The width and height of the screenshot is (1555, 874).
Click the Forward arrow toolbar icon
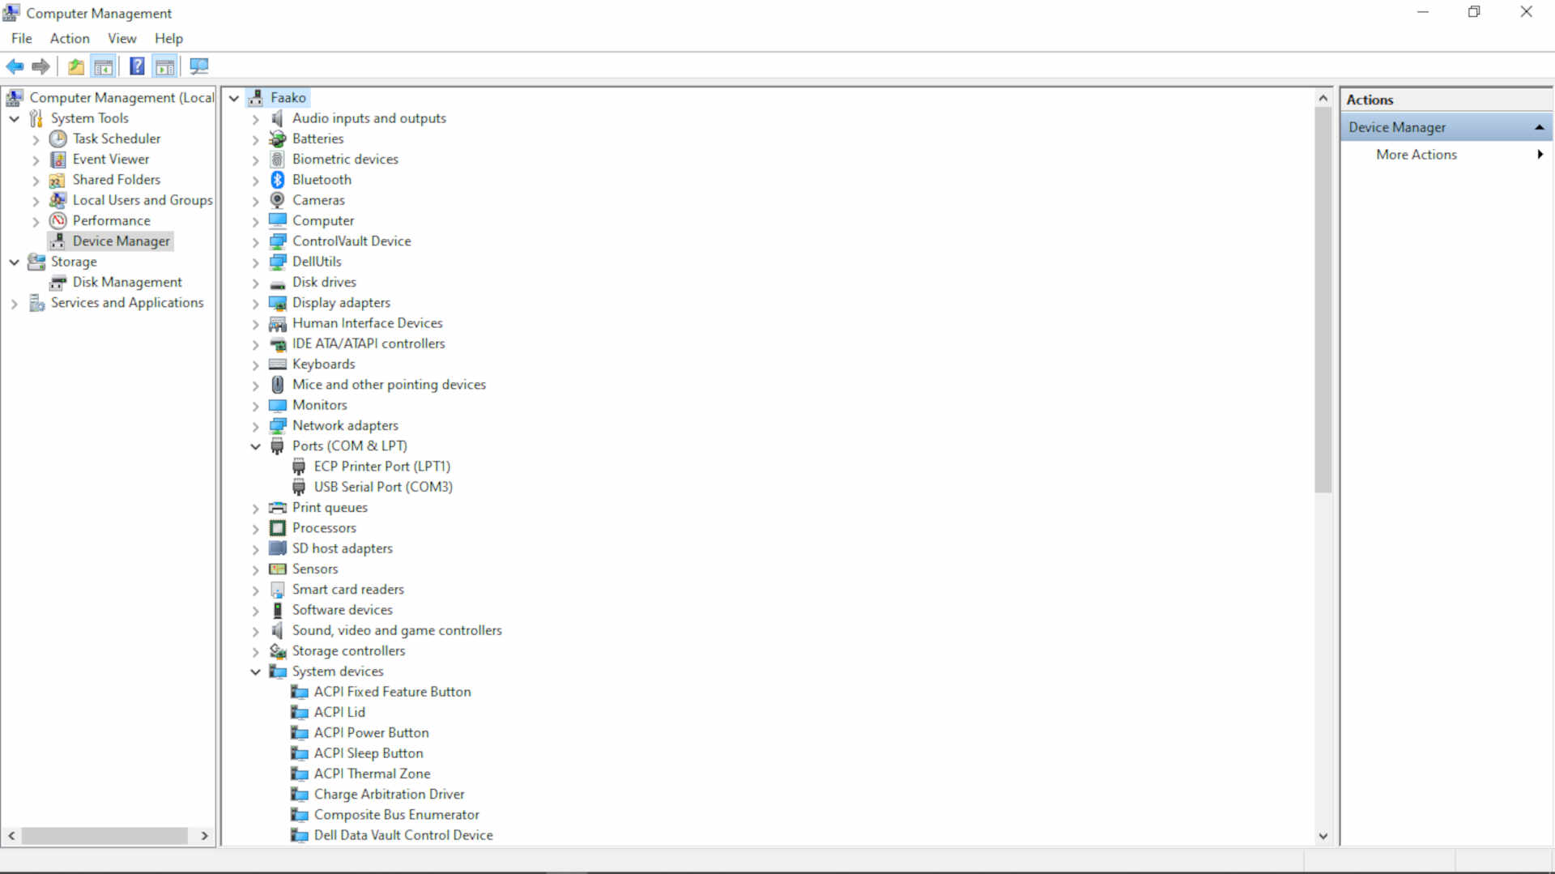point(41,66)
